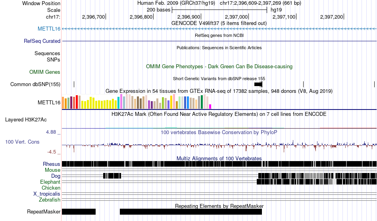377x221 pixels.
Task: Click the GENCODE V49lift37 track title
Action: point(219,23)
